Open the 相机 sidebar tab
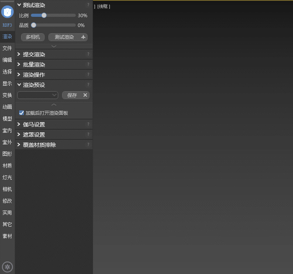This screenshot has height=274, width=293. [x=7, y=189]
